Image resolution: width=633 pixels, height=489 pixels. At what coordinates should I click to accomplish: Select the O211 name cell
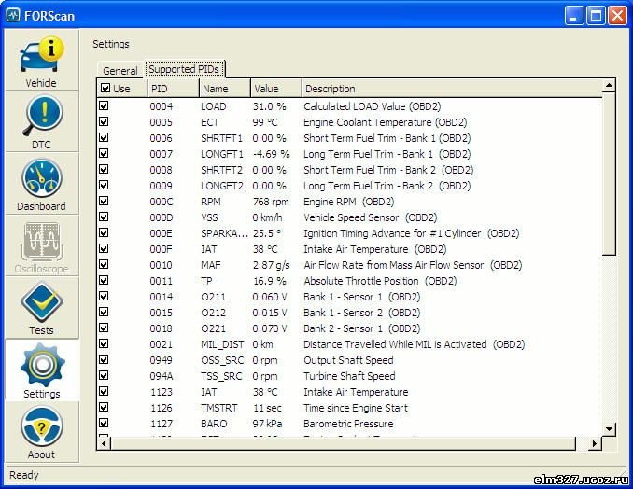click(213, 297)
